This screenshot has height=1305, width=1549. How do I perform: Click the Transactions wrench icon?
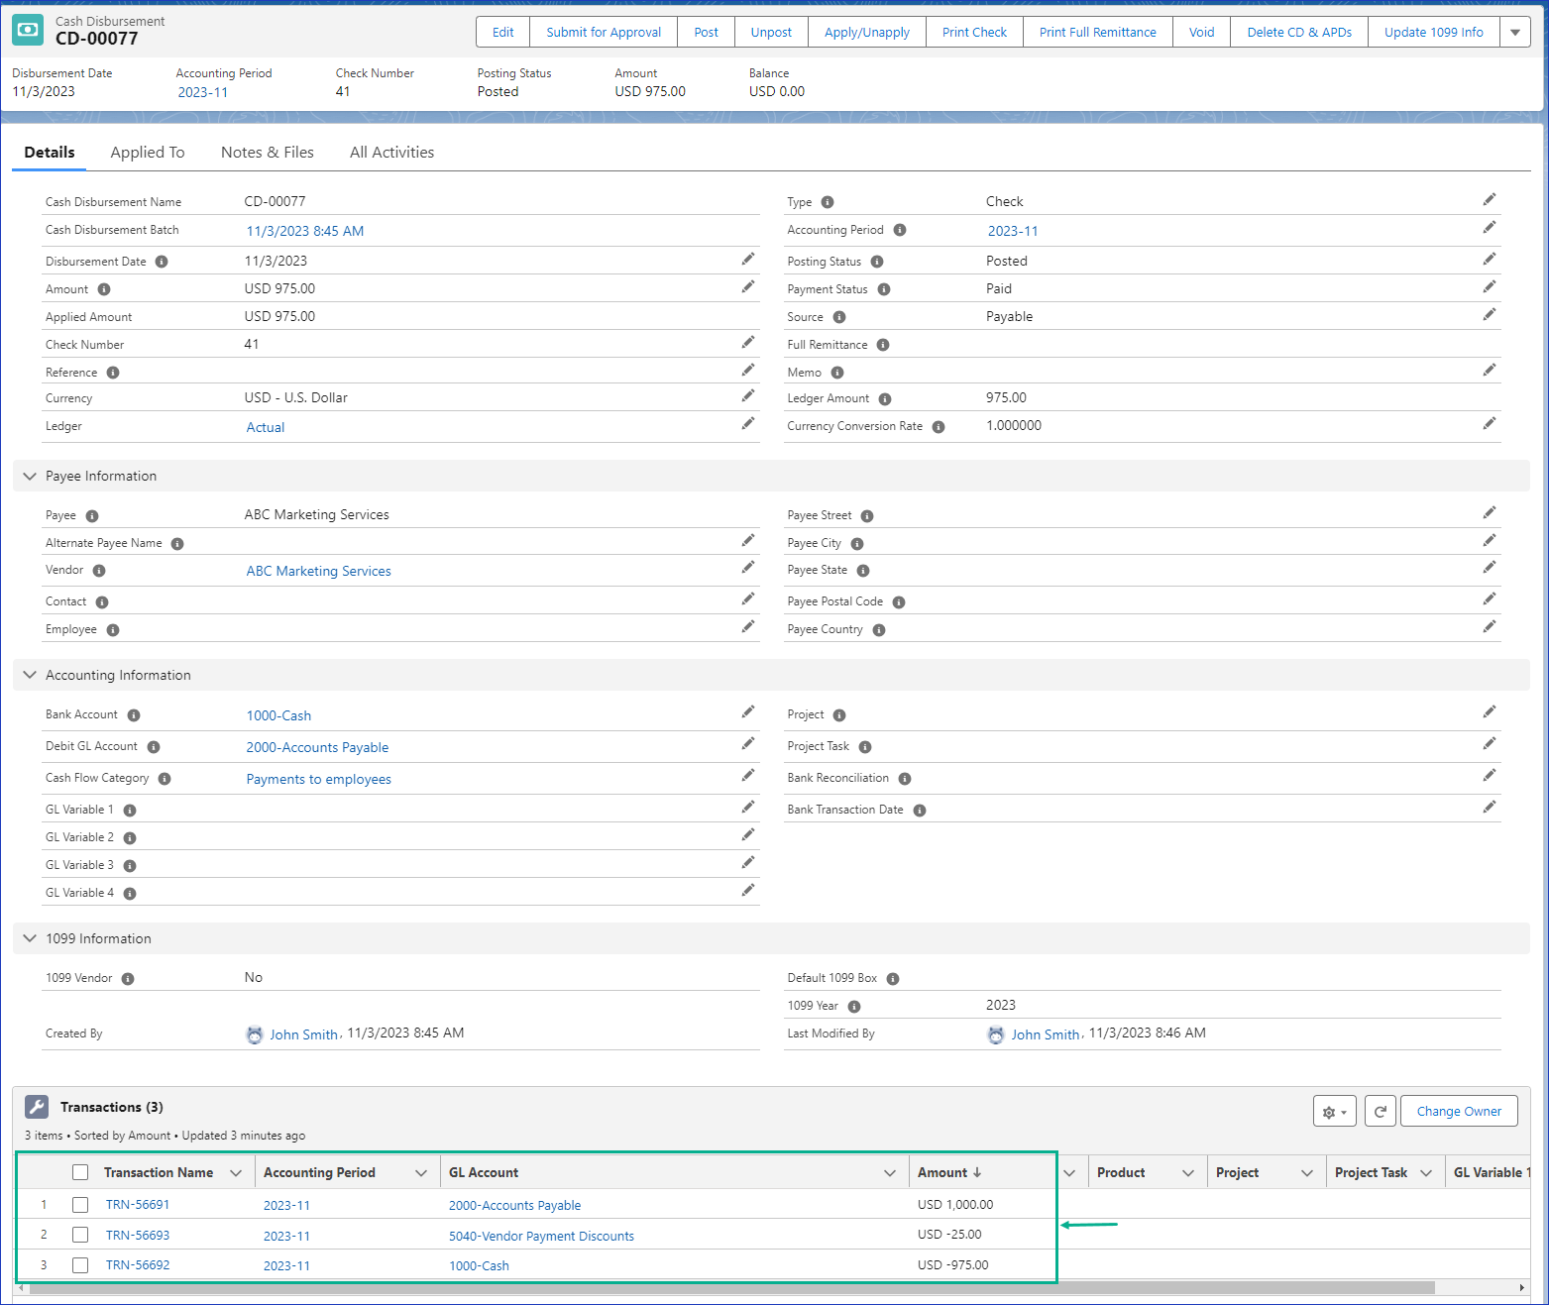(x=37, y=1107)
